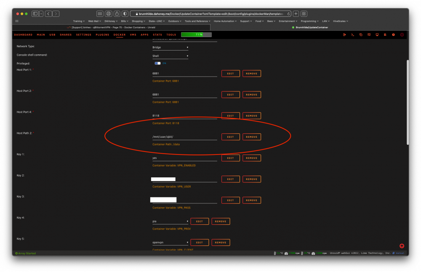Screen dimensions: 421x272
Task: Click the VMS menu tab
Action: 133,35
